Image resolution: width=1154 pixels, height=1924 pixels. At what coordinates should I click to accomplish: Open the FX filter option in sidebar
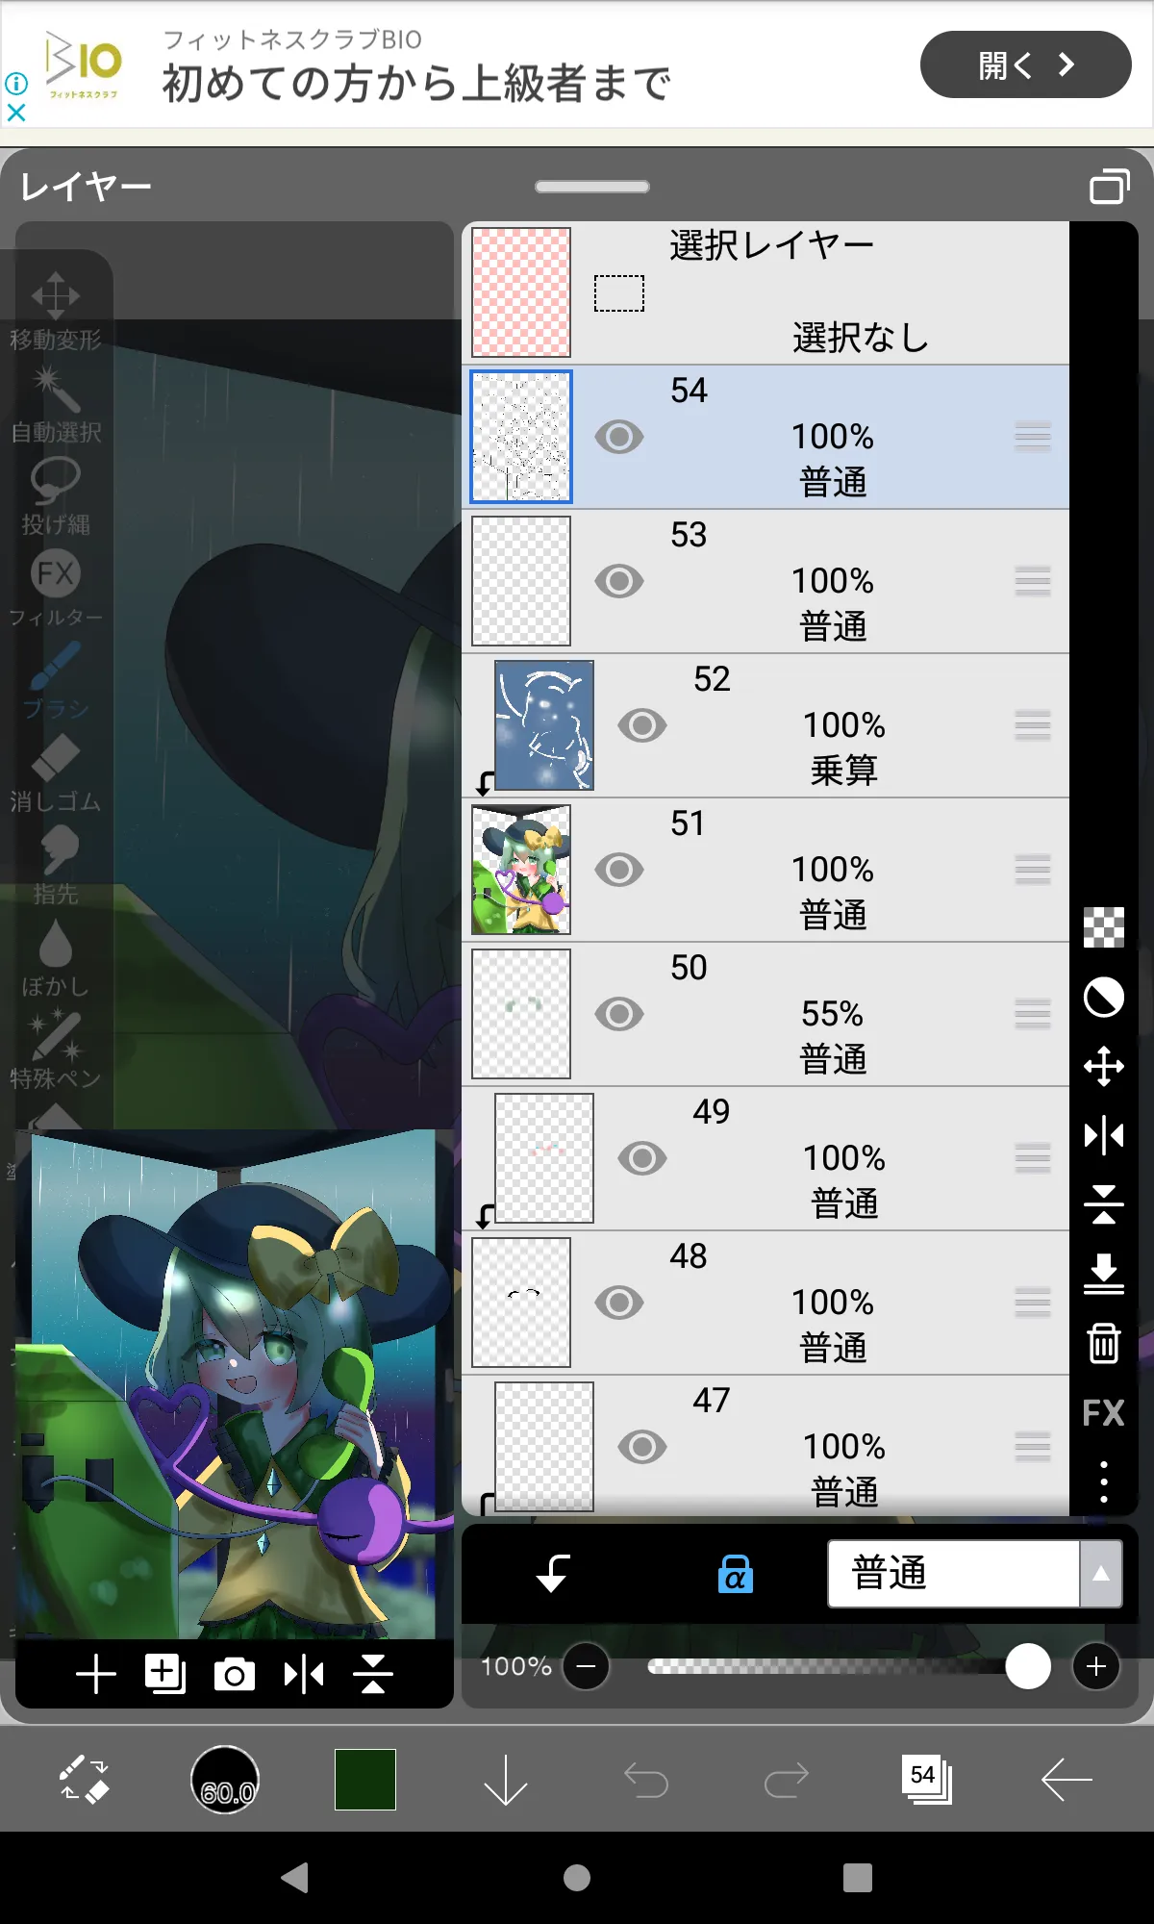point(1103,1413)
